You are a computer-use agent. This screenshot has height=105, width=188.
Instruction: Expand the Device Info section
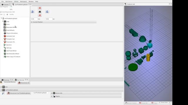52,93
